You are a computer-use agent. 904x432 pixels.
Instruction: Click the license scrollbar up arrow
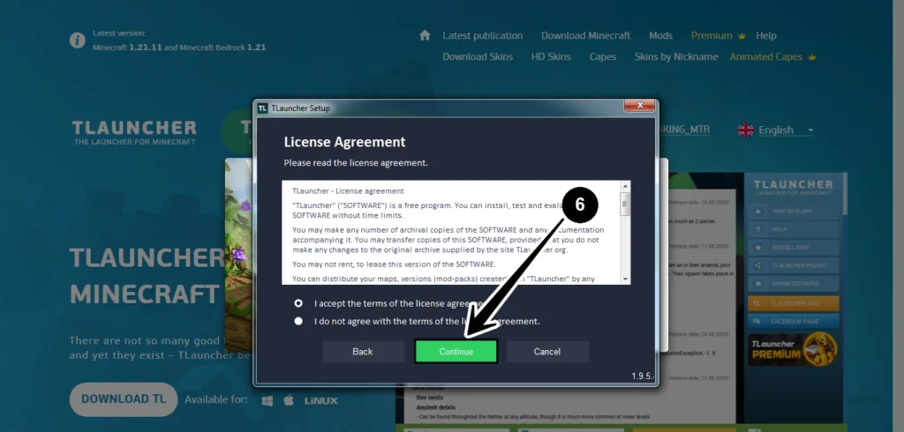pyautogui.click(x=625, y=186)
